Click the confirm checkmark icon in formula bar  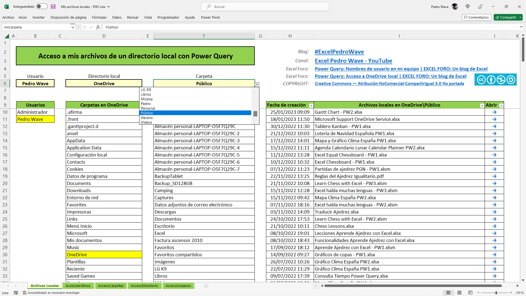coord(91,27)
